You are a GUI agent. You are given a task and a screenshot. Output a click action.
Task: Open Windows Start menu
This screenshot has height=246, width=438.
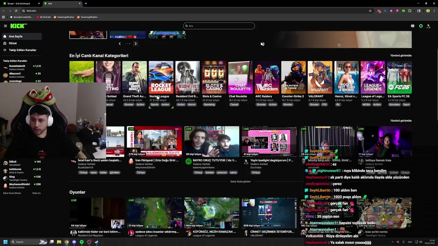click(x=5, y=242)
